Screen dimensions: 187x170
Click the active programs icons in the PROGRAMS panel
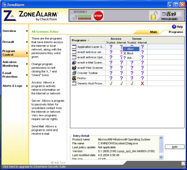[x=169, y=14]
